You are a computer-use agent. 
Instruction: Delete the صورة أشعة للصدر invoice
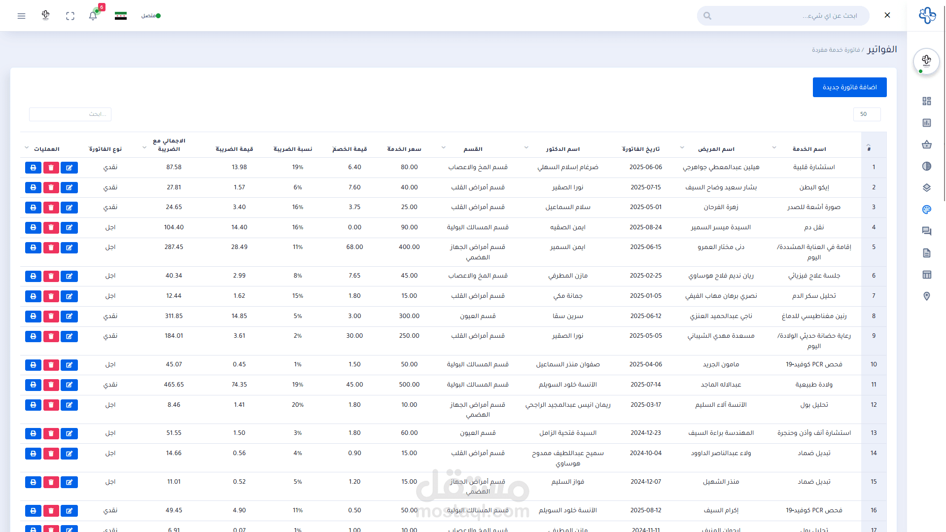coord(51,208)
